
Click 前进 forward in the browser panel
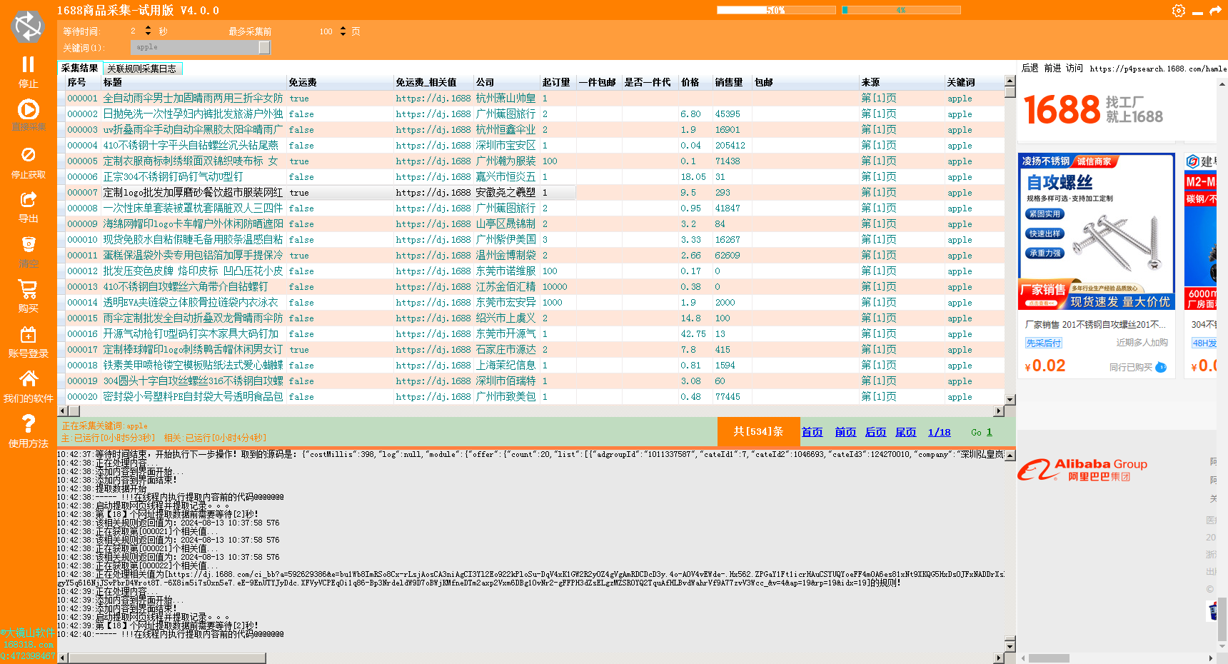coord(1052,69)
